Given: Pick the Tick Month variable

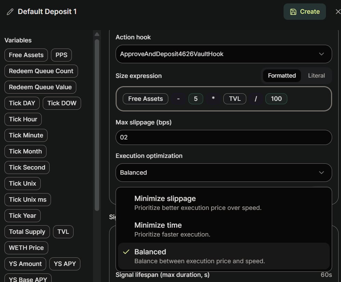Looking at the screenshot, I should [25, 151].
